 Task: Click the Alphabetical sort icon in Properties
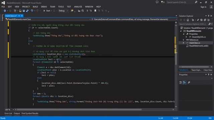184,82
